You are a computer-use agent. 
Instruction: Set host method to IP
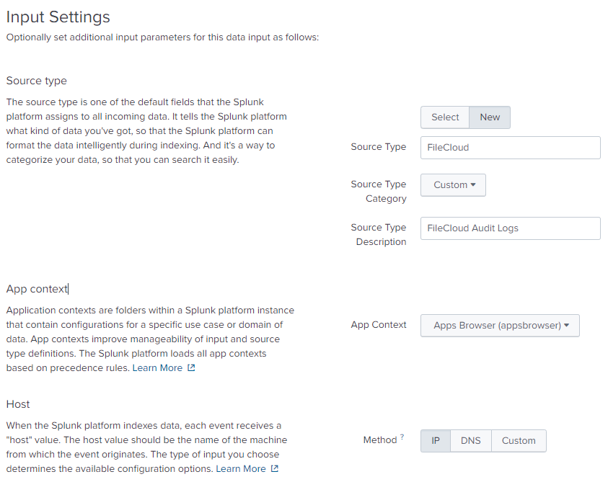436,440
